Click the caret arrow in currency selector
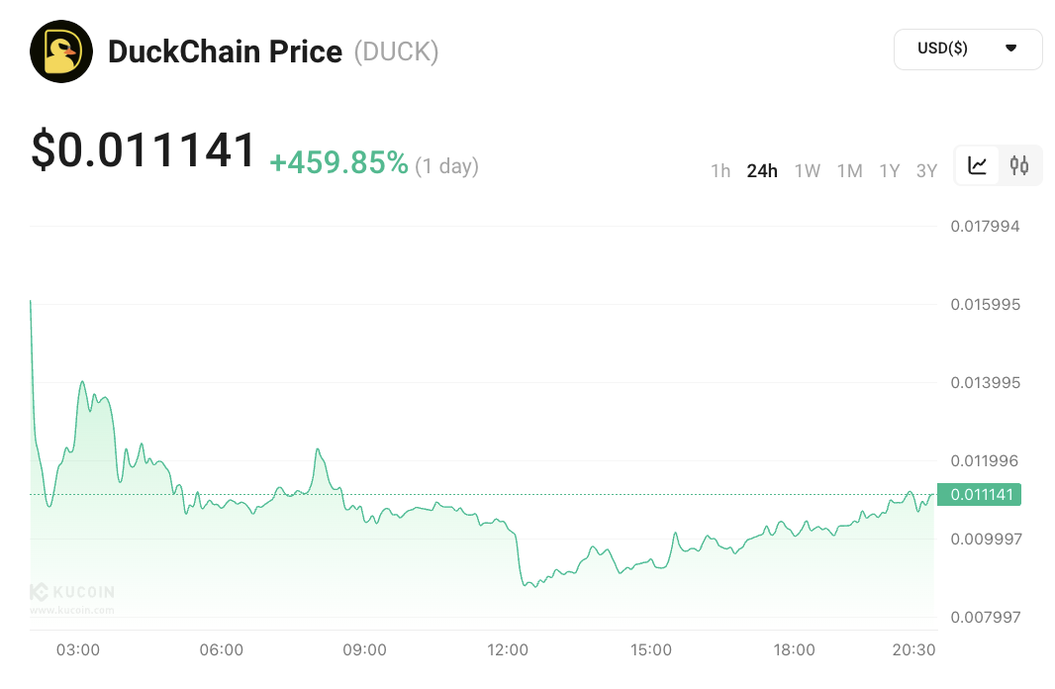1055x689 pixels. (x=1010, y=49)
